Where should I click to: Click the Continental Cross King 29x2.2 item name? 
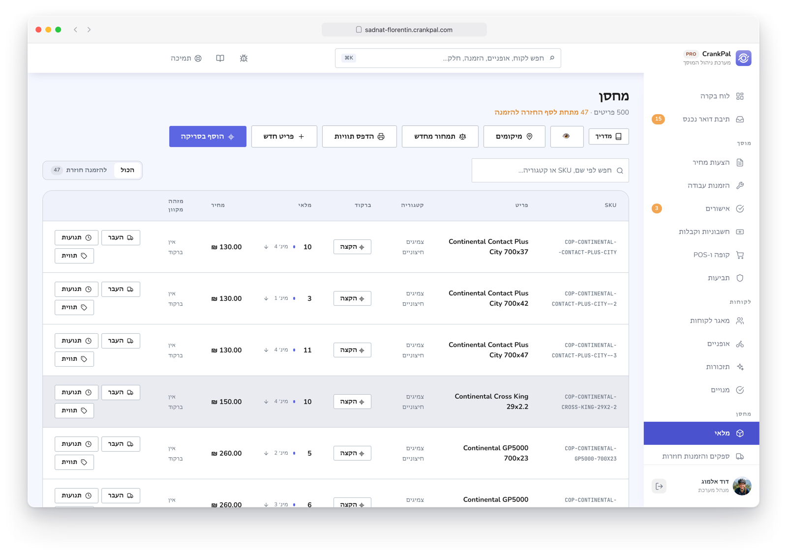491,402
